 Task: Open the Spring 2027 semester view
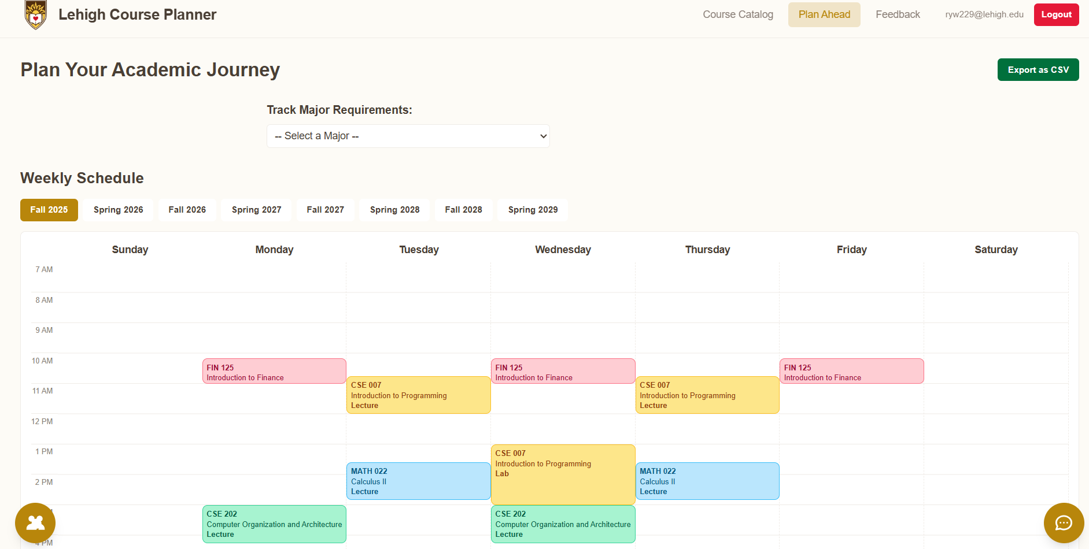tap(256, 210)
